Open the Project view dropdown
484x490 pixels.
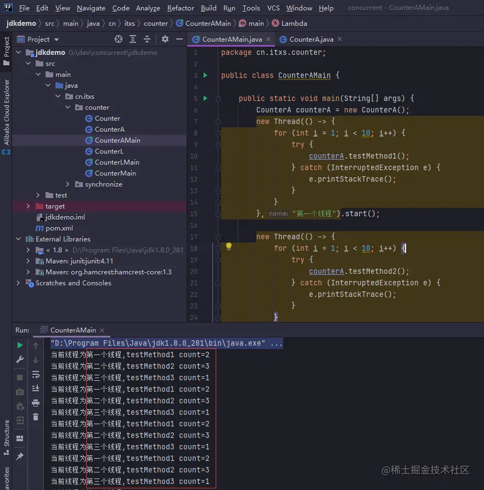point(56,40)
